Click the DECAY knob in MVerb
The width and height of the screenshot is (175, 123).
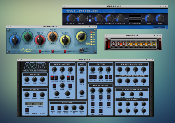pyautogui.click(x=143, y=44)
